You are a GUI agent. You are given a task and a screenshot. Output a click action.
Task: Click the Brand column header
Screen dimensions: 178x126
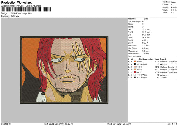coord(163,59)
